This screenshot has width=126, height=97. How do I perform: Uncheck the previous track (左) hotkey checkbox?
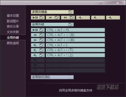(x=41, y=35)
